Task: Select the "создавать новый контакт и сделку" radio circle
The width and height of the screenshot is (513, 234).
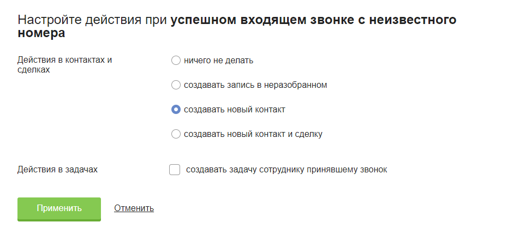Action: [x=176, y=134]
